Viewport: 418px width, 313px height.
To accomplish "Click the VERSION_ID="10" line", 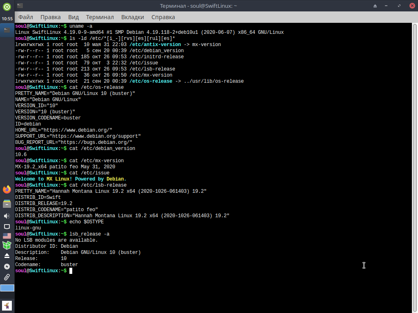I will click(36, 106).
